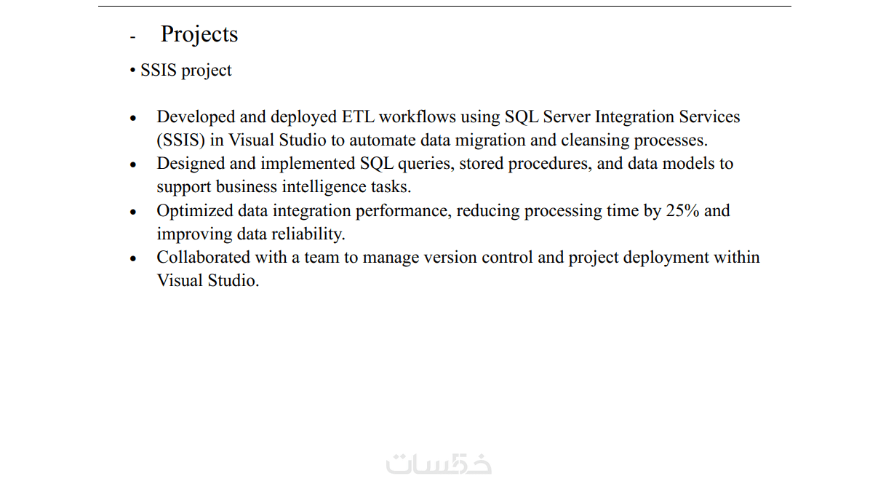Click the bullet beside "Designed and implemented"
878x484 pixels.
pos(133,164)
